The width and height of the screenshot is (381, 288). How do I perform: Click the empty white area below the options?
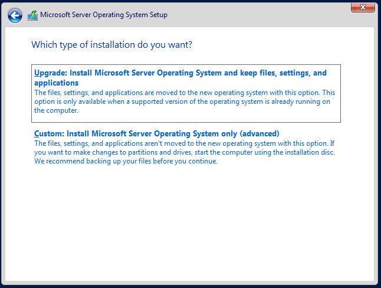pos(189,224)
